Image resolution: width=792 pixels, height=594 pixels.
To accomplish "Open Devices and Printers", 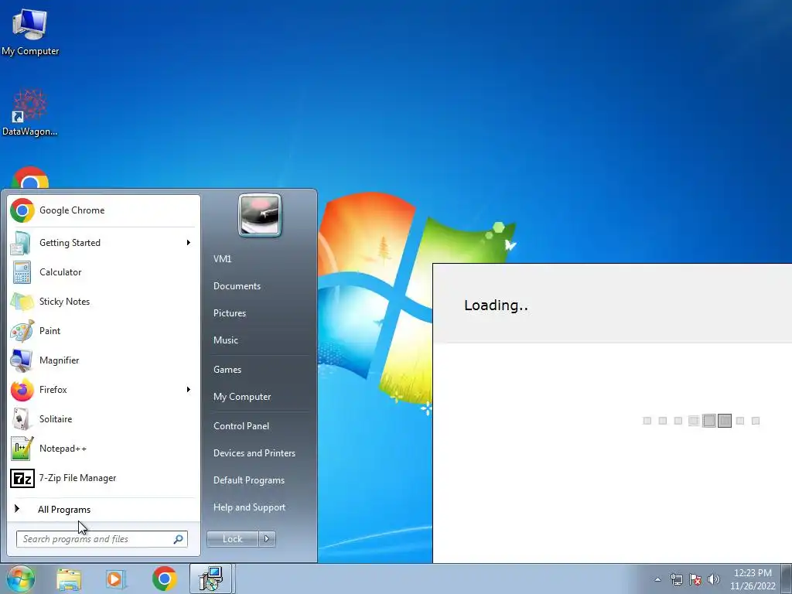I will [x=254, y=453].
